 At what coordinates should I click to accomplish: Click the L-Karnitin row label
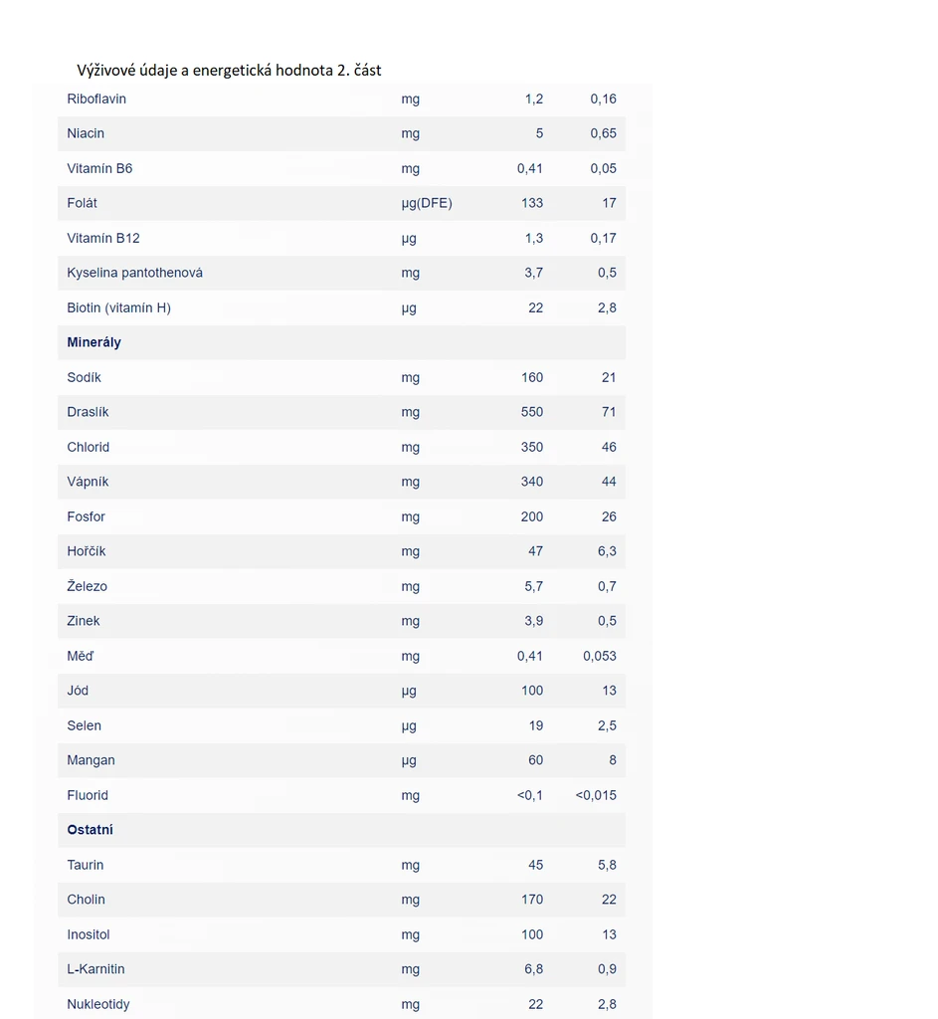coord(95,969)
